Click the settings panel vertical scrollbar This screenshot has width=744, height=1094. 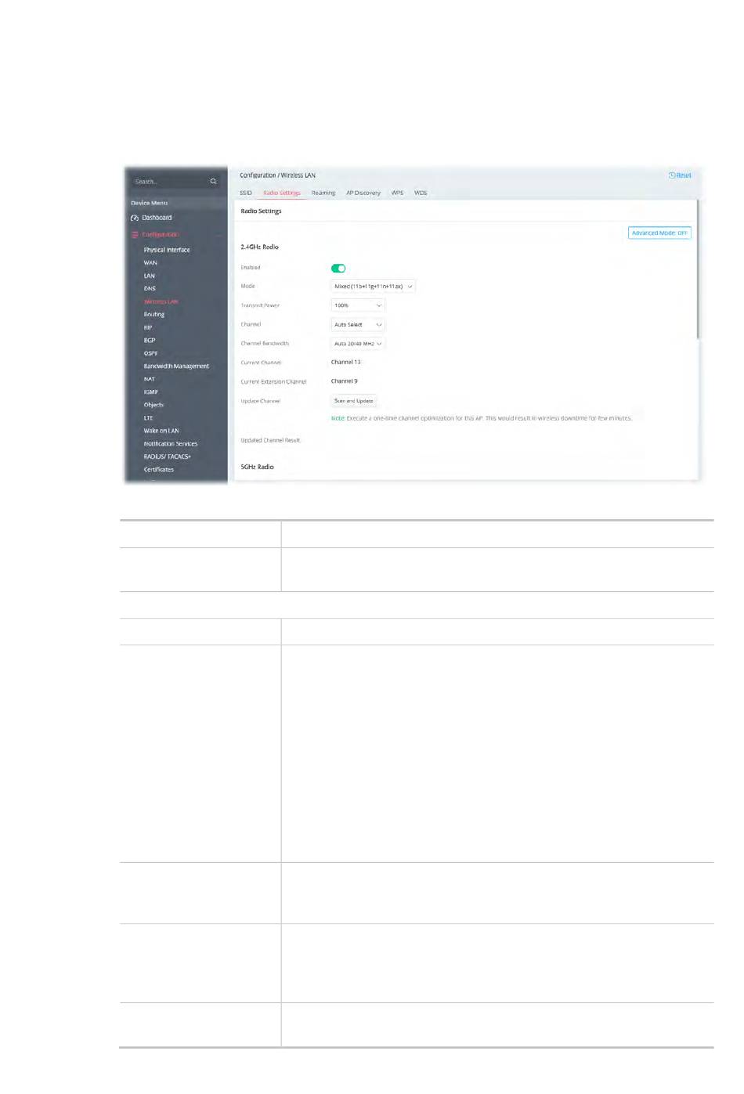tap(697, 269)
